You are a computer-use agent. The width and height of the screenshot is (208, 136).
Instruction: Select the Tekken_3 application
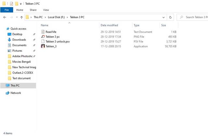point(51,46)
